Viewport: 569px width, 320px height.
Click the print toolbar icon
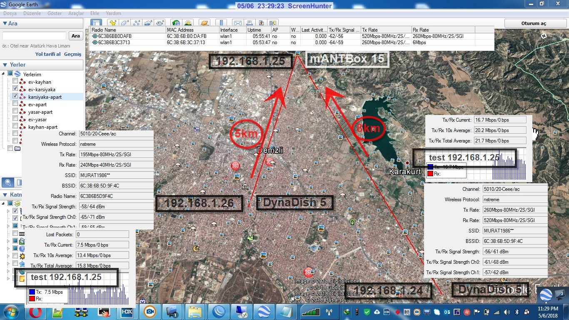(x=250, y=22)
